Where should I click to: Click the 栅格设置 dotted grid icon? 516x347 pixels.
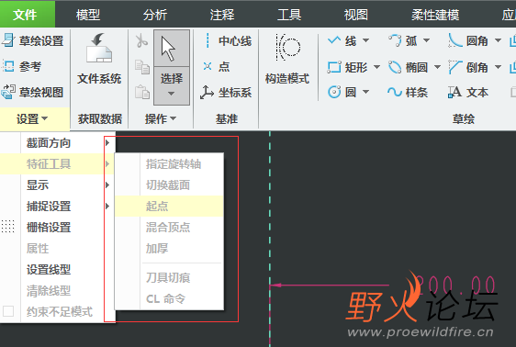coord(8,227)
